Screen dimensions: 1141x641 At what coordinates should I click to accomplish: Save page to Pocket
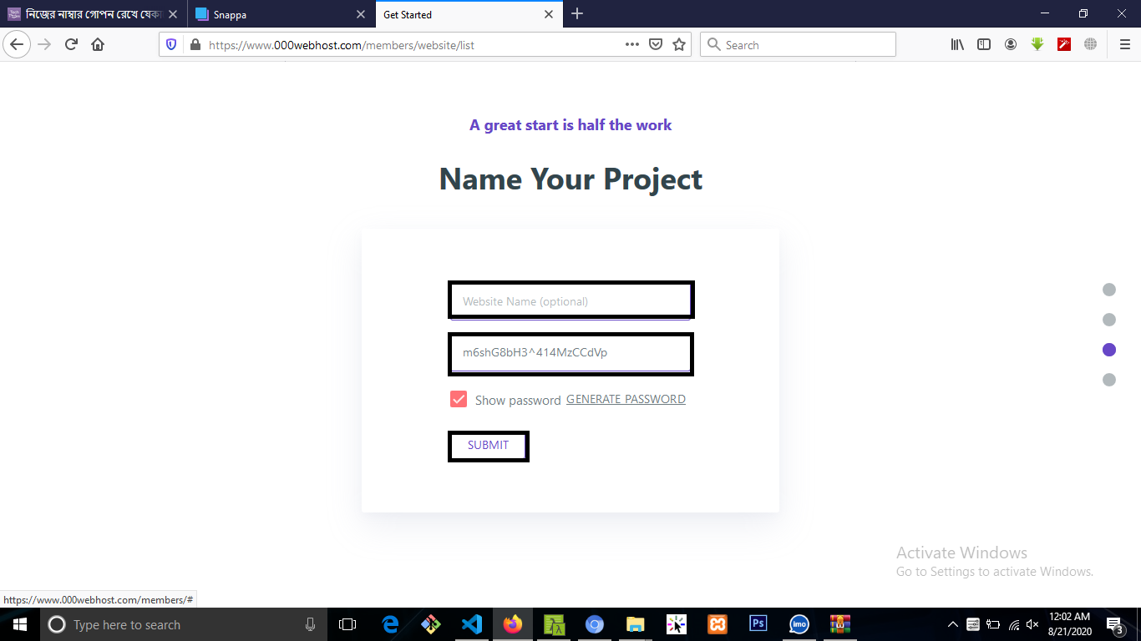656,45
